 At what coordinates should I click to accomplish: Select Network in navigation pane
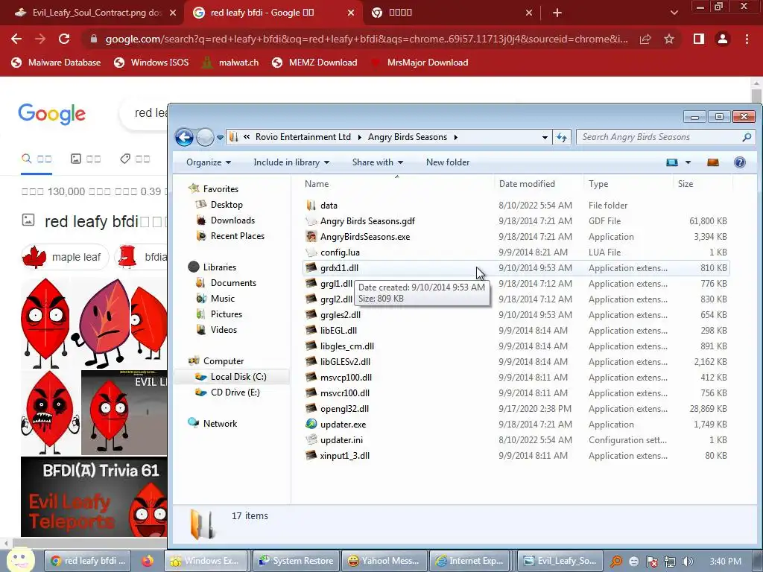click(x=220, y=423)
